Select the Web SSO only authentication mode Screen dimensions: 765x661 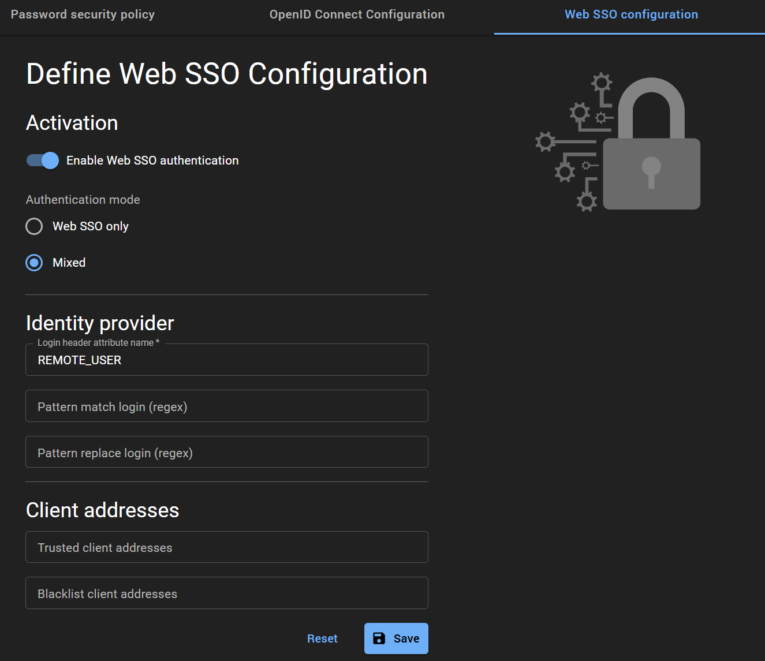(x=34, y=226)
